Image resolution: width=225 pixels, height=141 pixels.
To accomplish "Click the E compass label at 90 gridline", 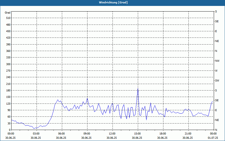I will click(216, 110).
